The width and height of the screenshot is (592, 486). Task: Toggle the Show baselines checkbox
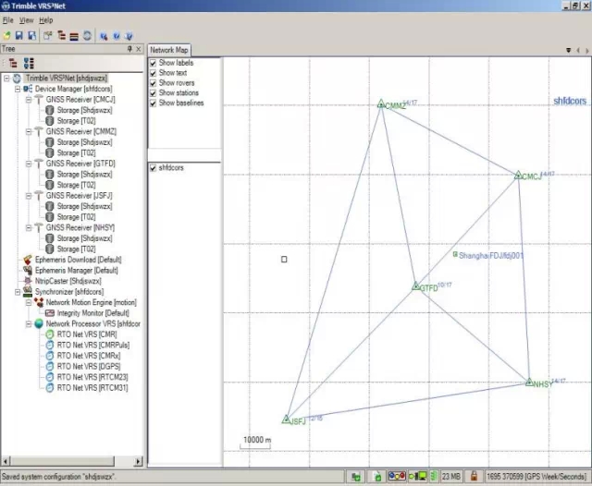click(153, 103)
